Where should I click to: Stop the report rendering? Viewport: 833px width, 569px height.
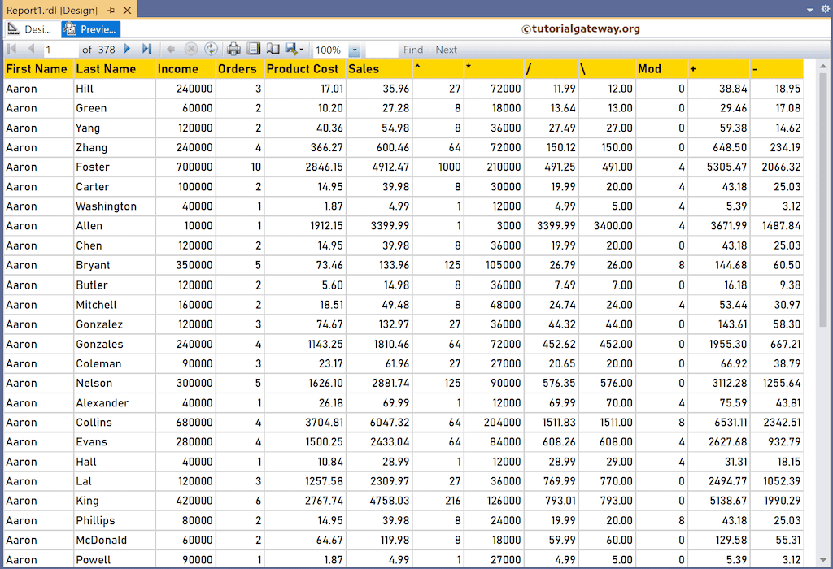coord(190,49)
